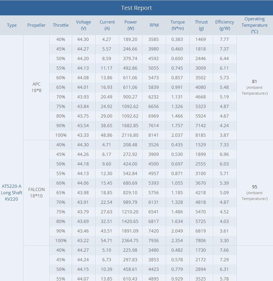This screenshot has width=273, height=281.
Task: Click power value 1682.85
Action: tap(130, 126)
